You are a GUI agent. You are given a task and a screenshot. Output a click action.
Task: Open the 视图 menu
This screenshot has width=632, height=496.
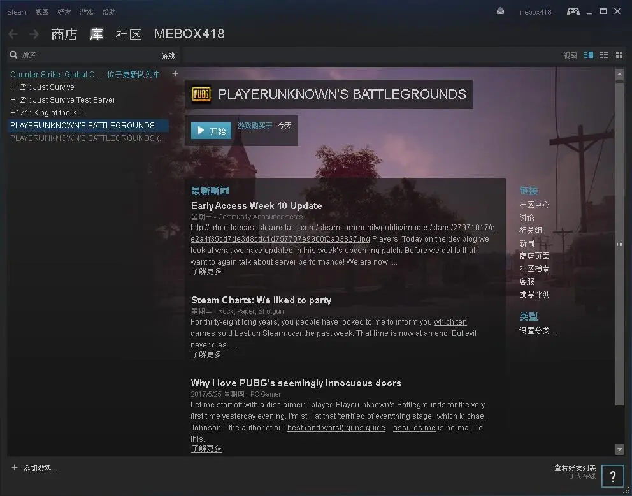click(x=42, y=12)
